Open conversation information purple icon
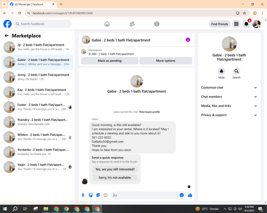 point(188,40)
